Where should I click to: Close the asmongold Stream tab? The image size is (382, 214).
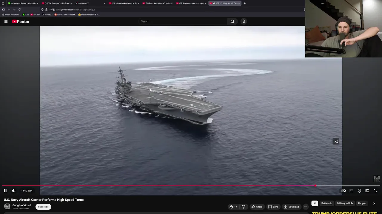point(38,3)
